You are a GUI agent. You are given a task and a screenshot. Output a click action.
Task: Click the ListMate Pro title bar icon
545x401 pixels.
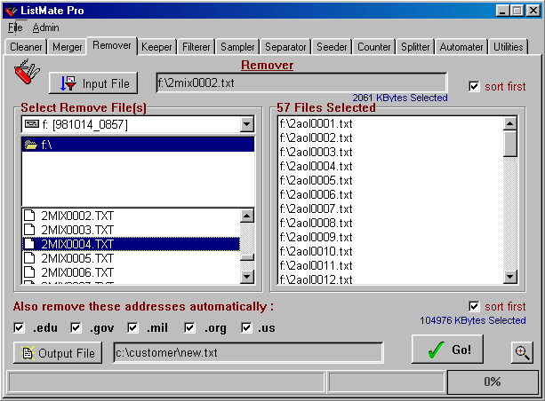11,11
